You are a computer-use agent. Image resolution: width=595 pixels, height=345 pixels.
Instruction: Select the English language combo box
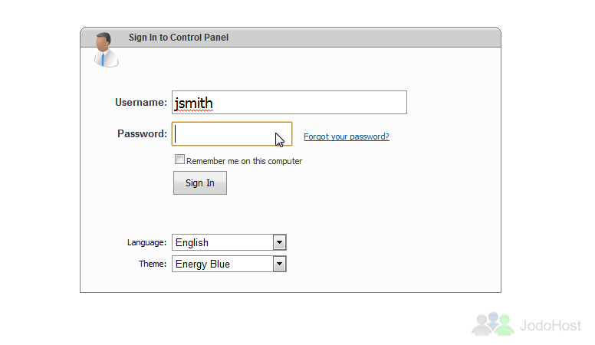tap(228, 242)
